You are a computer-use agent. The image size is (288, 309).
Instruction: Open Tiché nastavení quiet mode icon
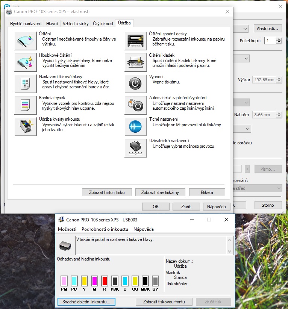click(136, 127)
